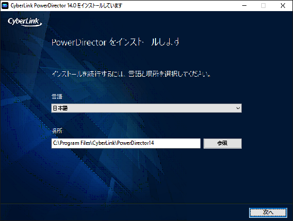Minimize the installer window
Viewport: 293px width, 221px height.
(x=244, y=6)
